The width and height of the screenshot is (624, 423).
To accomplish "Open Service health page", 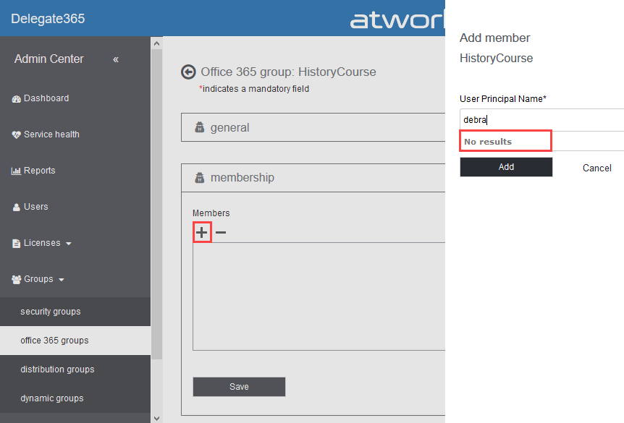I will click(x=51, y=134).
